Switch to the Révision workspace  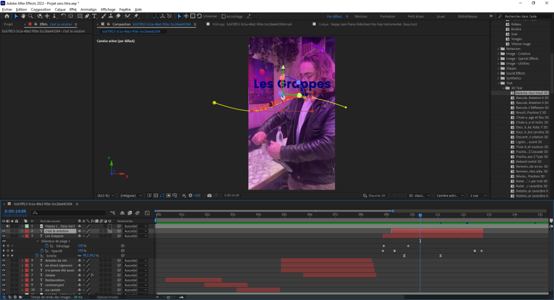360,16
